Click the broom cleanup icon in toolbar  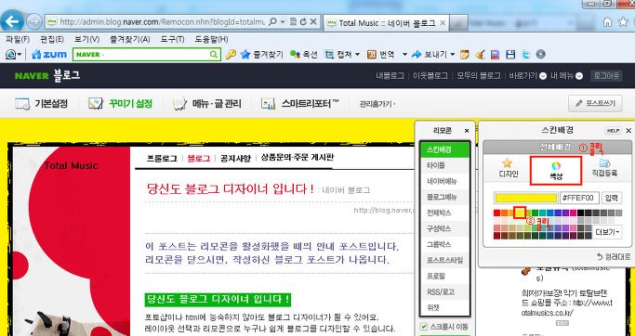(x=480, y=54)
